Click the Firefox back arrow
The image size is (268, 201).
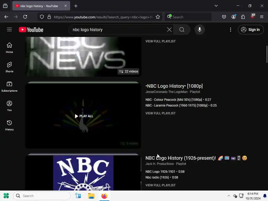(x=6, y=17)
